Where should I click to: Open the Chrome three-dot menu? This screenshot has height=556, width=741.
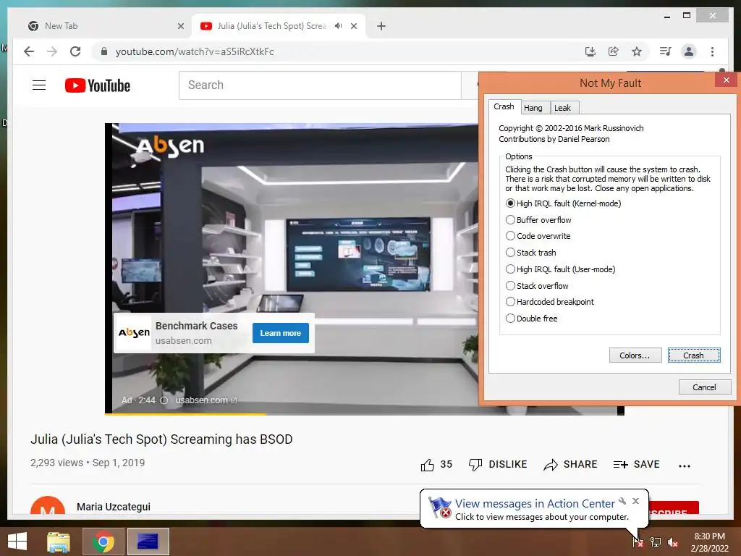pos(712,51)
